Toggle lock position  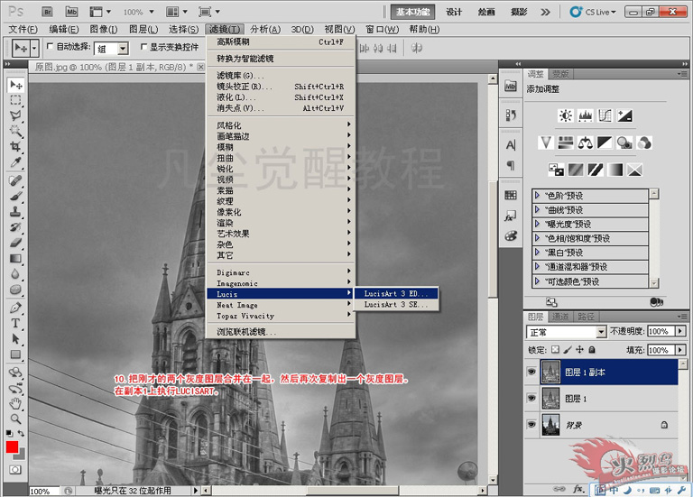pyautogui.click(x=580, y=349)
